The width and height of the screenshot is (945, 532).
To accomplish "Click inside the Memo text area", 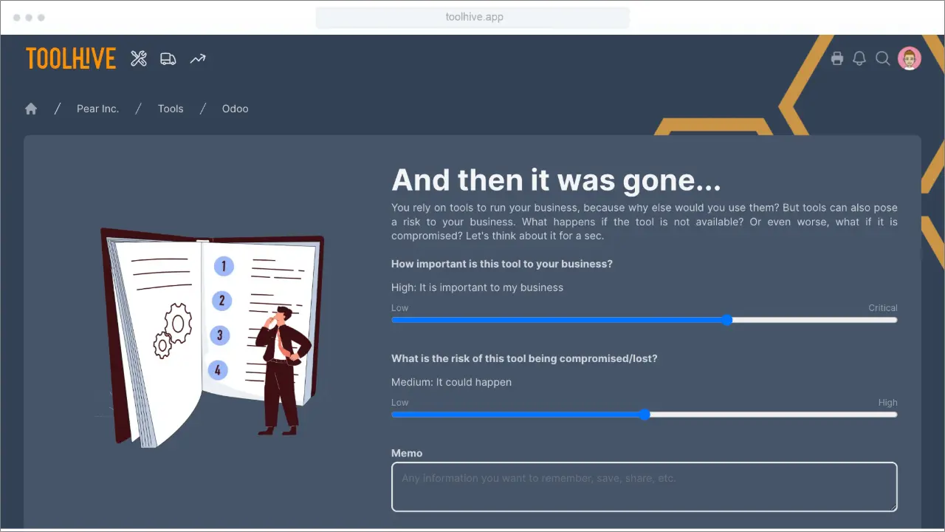I will click(644, 486).
